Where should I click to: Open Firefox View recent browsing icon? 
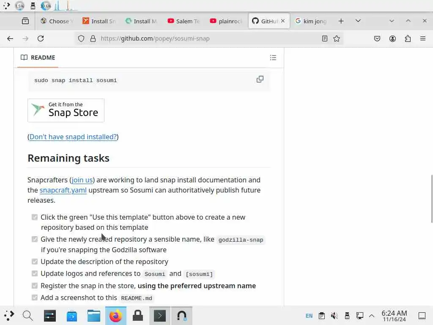point(25,21)
